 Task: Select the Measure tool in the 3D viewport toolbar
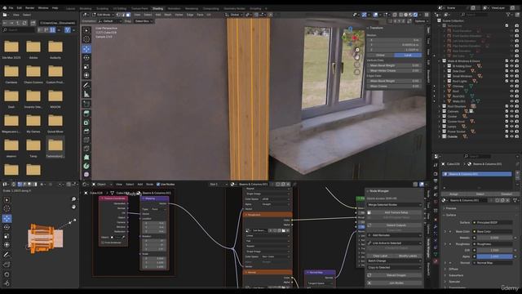86,95
